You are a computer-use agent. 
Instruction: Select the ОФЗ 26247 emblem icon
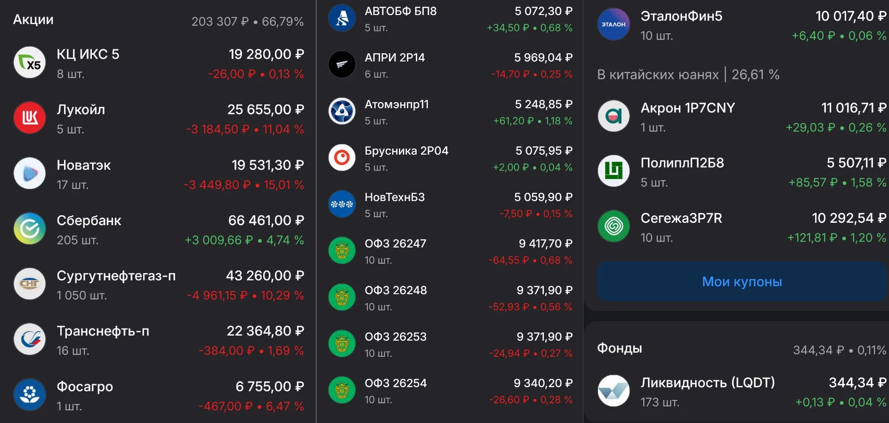coord(342,251)
